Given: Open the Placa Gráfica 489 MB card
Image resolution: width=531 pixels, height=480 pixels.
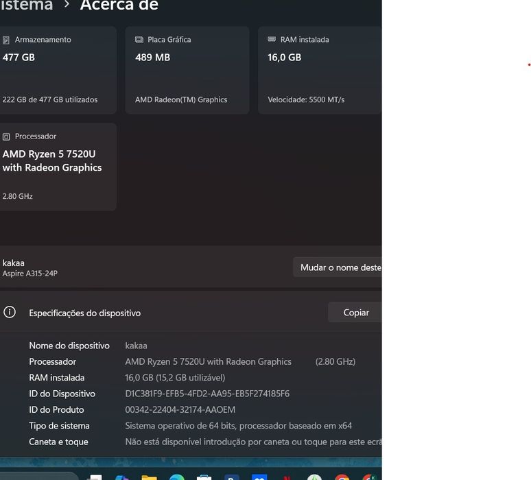Looking at the screenshot, I should coord(187,70).
